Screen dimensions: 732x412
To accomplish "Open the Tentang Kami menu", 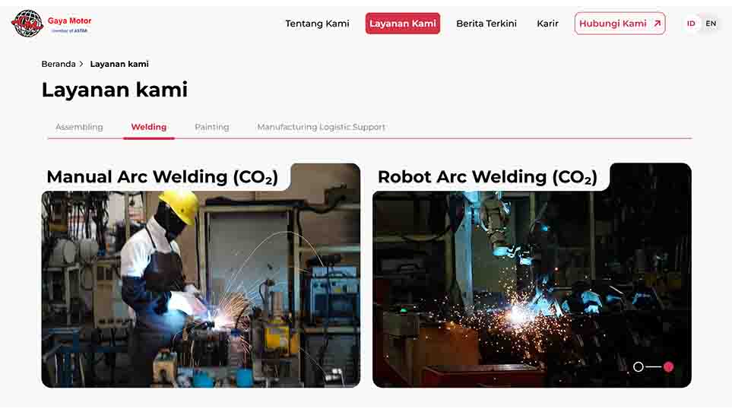I will pos(318,24).
